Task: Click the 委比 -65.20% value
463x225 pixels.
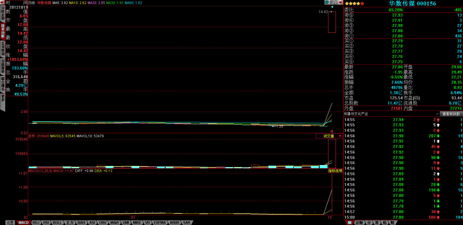Action: [x=395, y=10]
